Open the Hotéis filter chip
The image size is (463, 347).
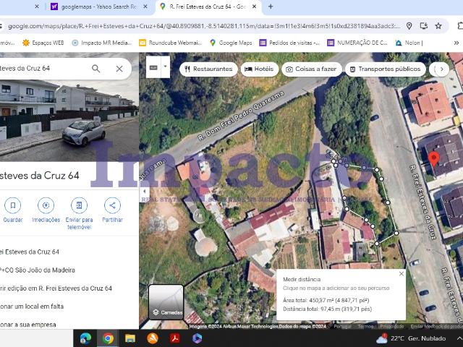pos(260,69)
